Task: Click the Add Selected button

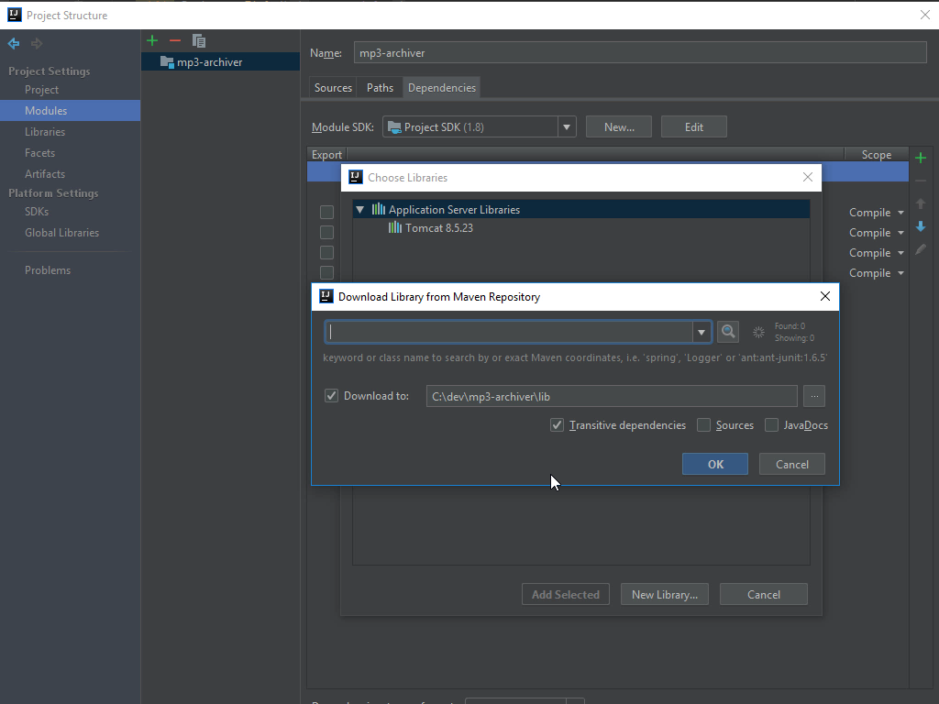Action: [565, 594]
